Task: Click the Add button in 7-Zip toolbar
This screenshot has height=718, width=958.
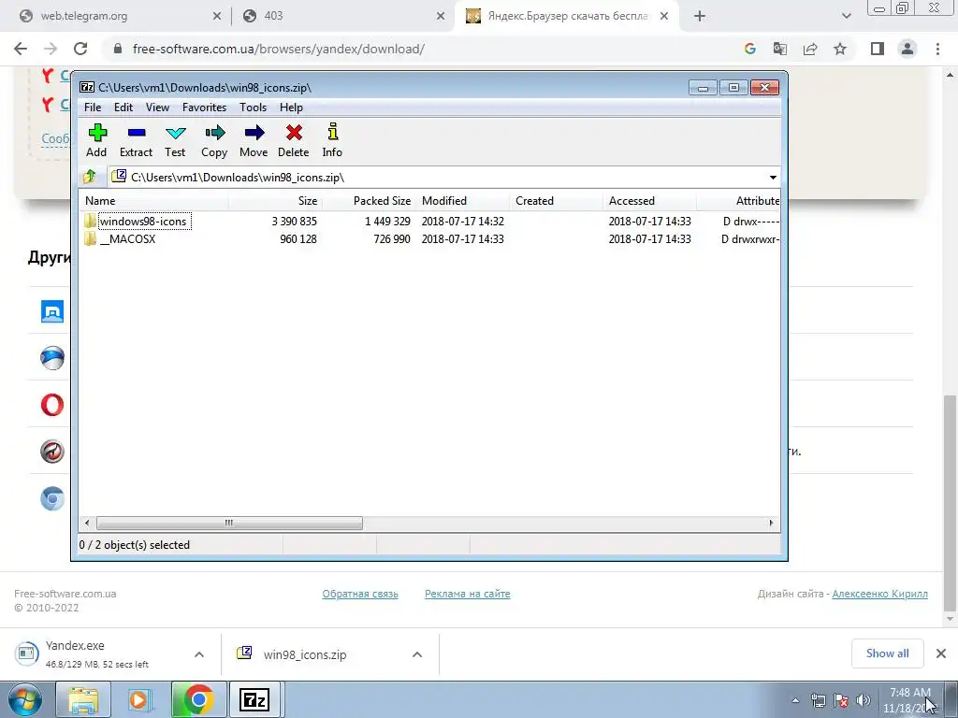Action: tap(96, 140)
